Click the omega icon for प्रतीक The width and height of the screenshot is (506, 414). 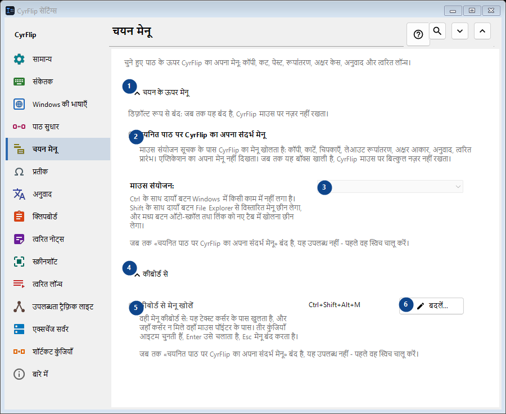click(x=19, y=172)
